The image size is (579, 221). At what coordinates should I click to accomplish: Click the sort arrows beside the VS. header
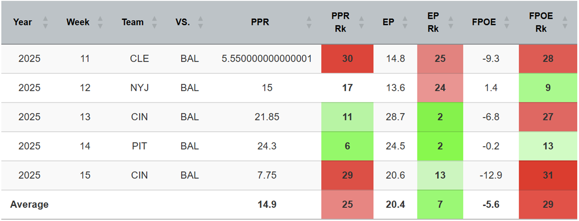[x=200, y=22]
